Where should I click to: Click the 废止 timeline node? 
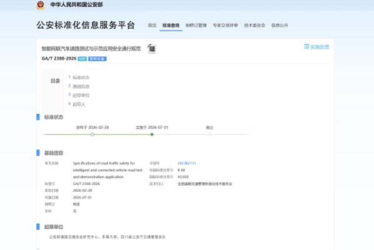tap(209, 134)
